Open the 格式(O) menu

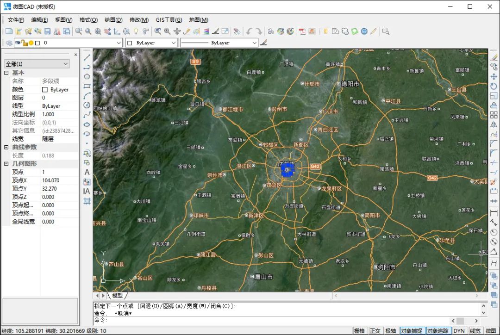[88, 20]
